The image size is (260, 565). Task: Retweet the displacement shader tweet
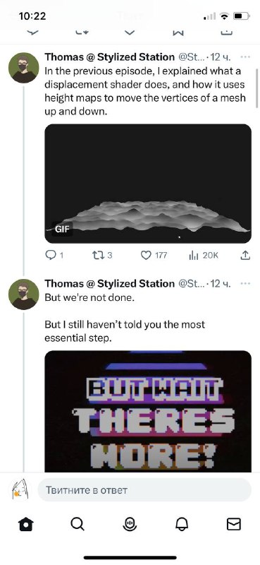[102, 256]
